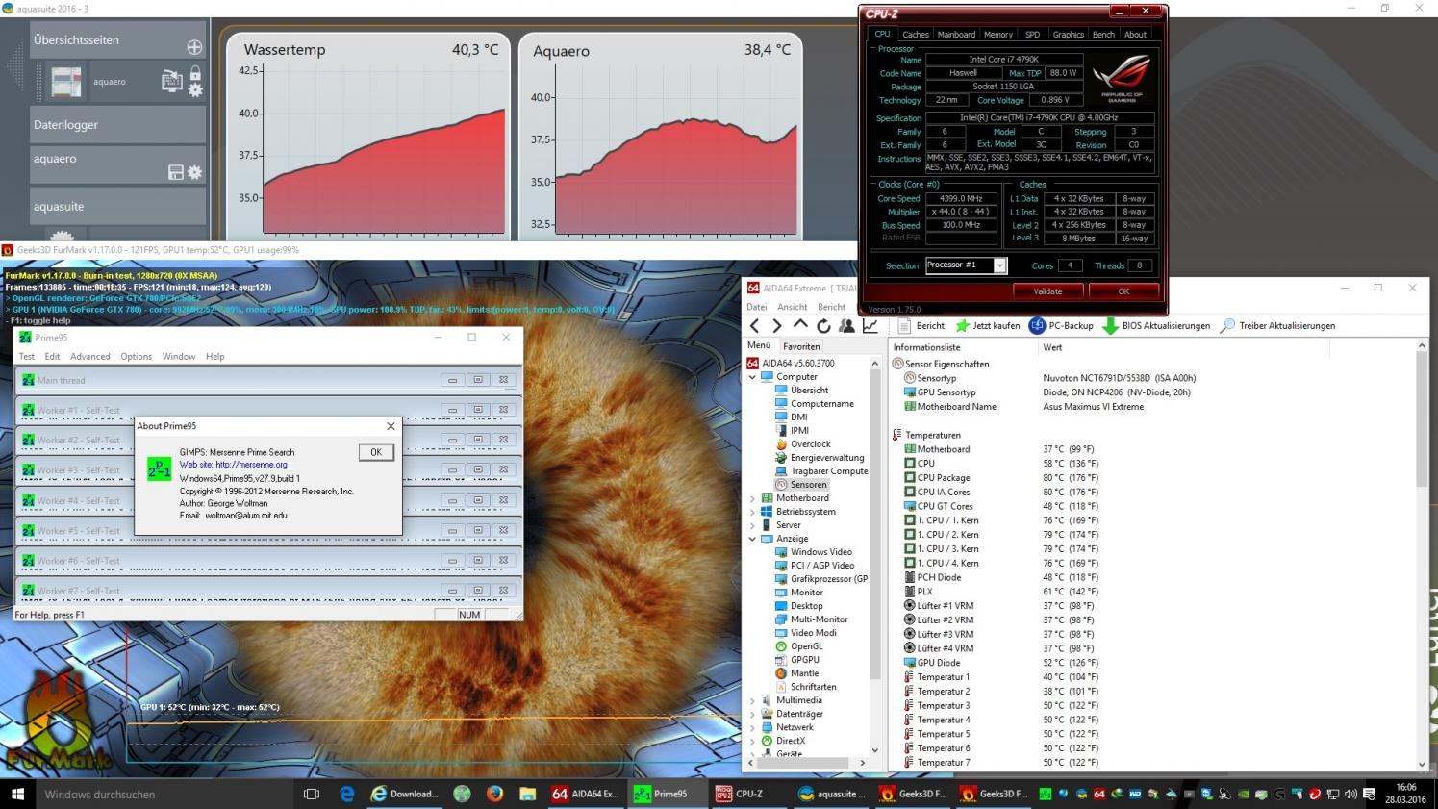Open the About tab in CPU-Z
Screen dimensions: 1438x809
(1135, 35)
